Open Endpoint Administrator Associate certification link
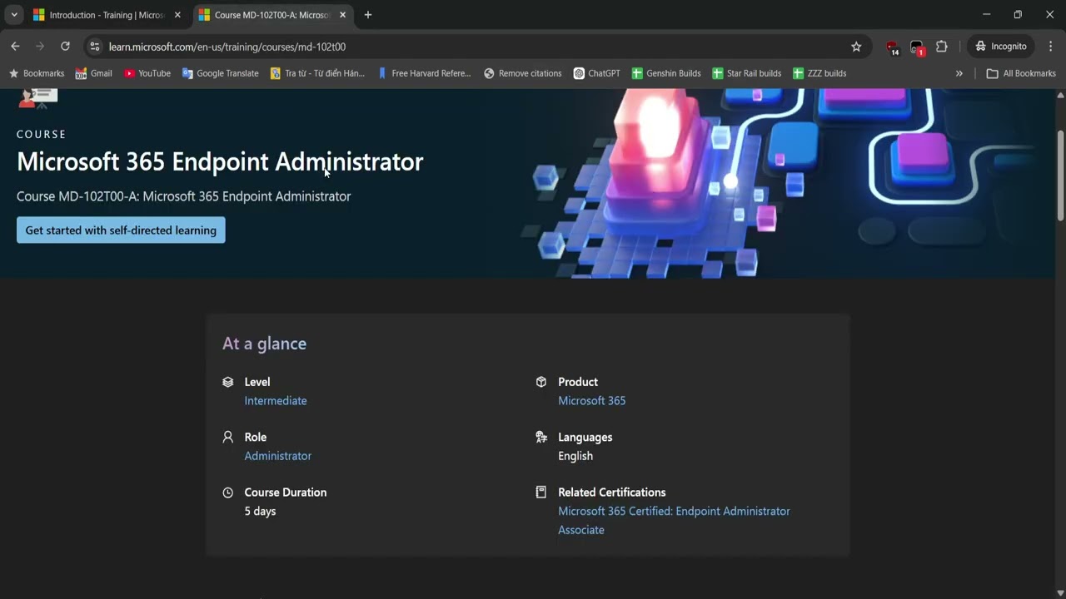 point(674,521)
